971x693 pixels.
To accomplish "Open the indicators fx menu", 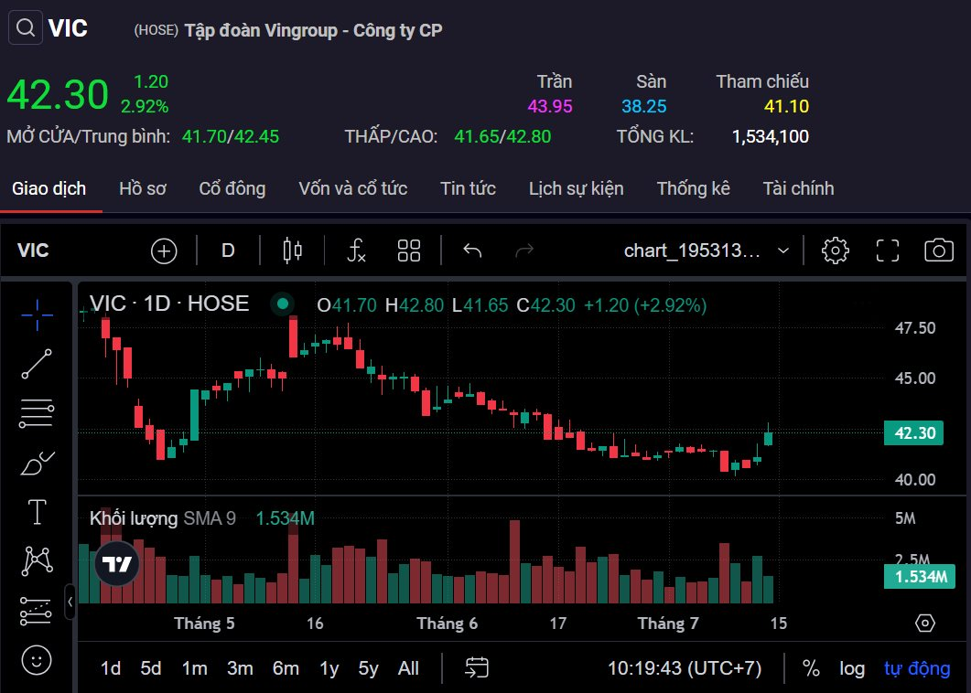I will pyautogui.click(x=356, y=251).
